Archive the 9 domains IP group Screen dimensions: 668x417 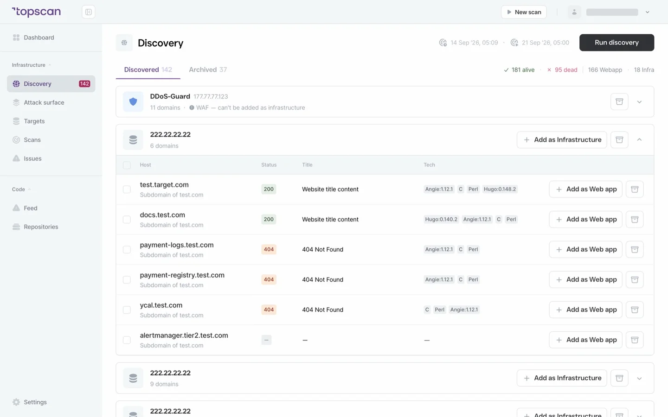(619, 378)
